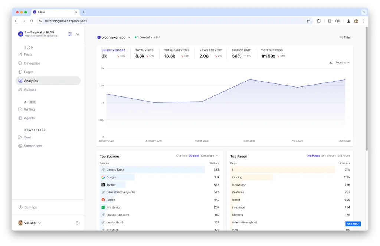Switch chart to Total Pageviews metric
This screenshot has width=380, height=246.
[177, 50]
